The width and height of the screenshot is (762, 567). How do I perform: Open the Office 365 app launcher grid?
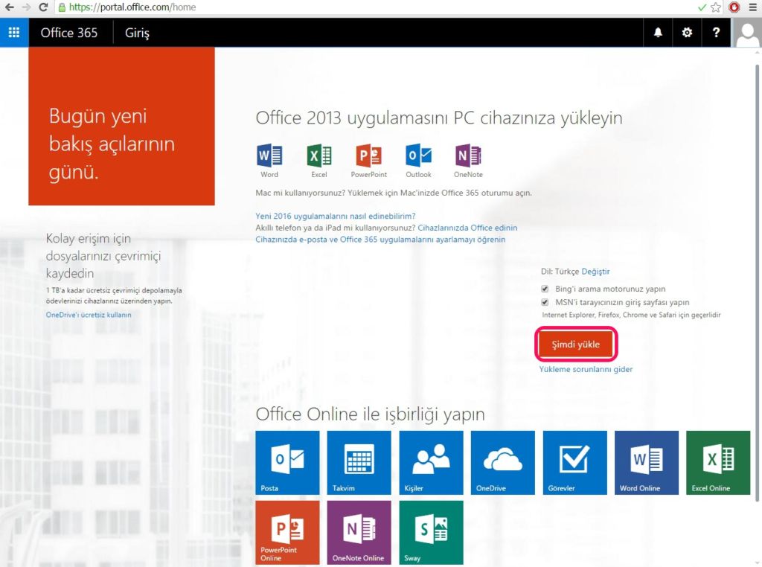coord(14,33)
